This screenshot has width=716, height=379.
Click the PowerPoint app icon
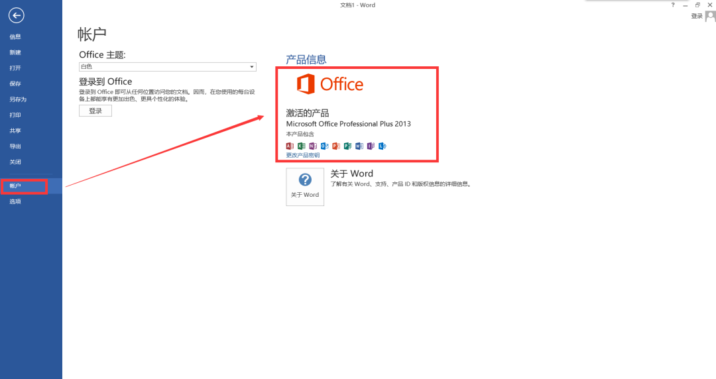click(336, 146)
